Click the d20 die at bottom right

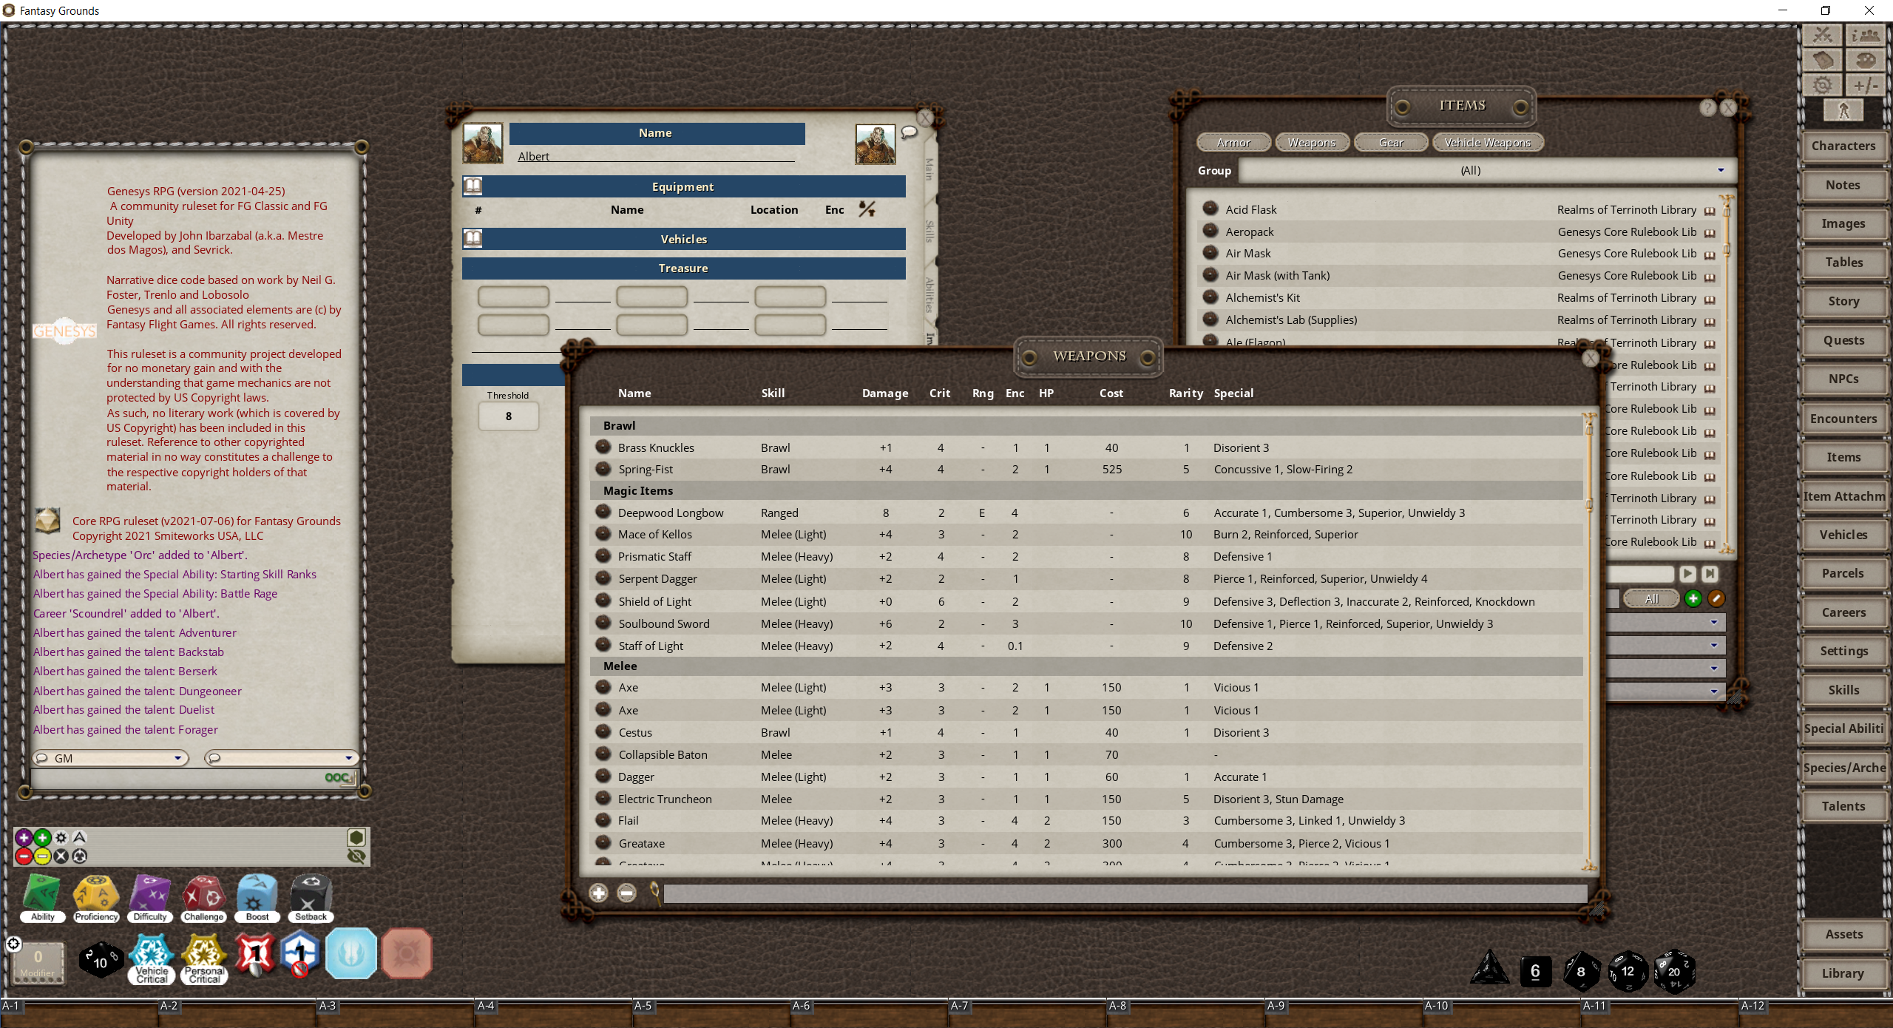click(1674, 971)
